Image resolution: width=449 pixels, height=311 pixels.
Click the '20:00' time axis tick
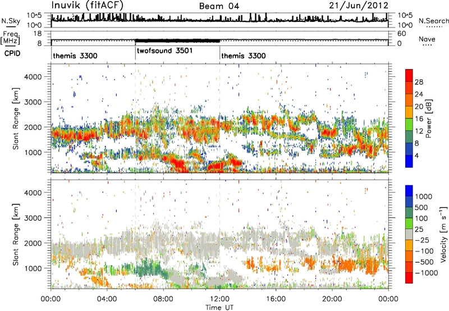[332, 299]
